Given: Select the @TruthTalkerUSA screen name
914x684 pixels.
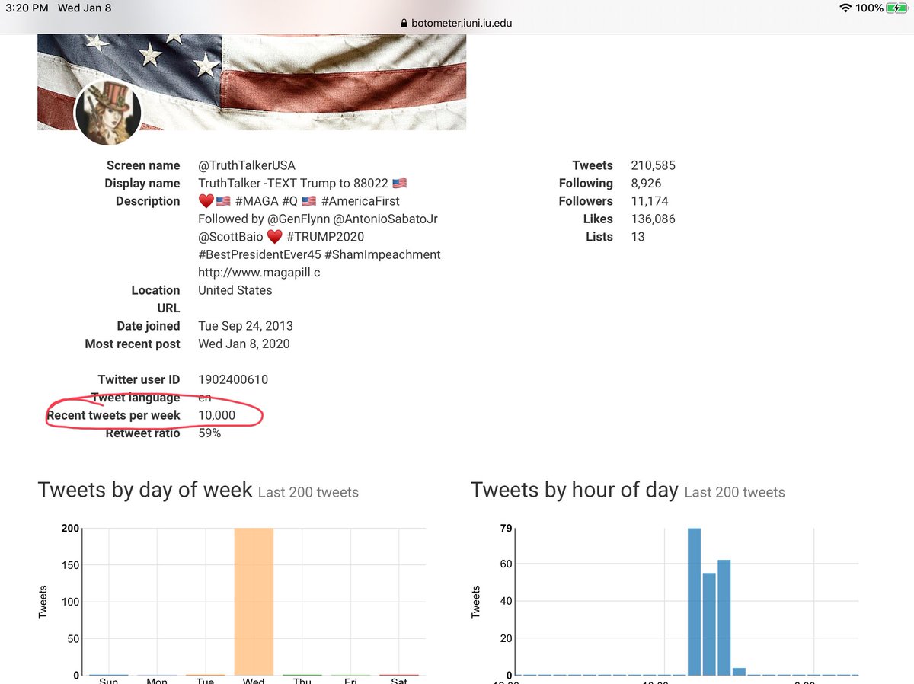Looking at the screenshot, I should click(247, 165).
